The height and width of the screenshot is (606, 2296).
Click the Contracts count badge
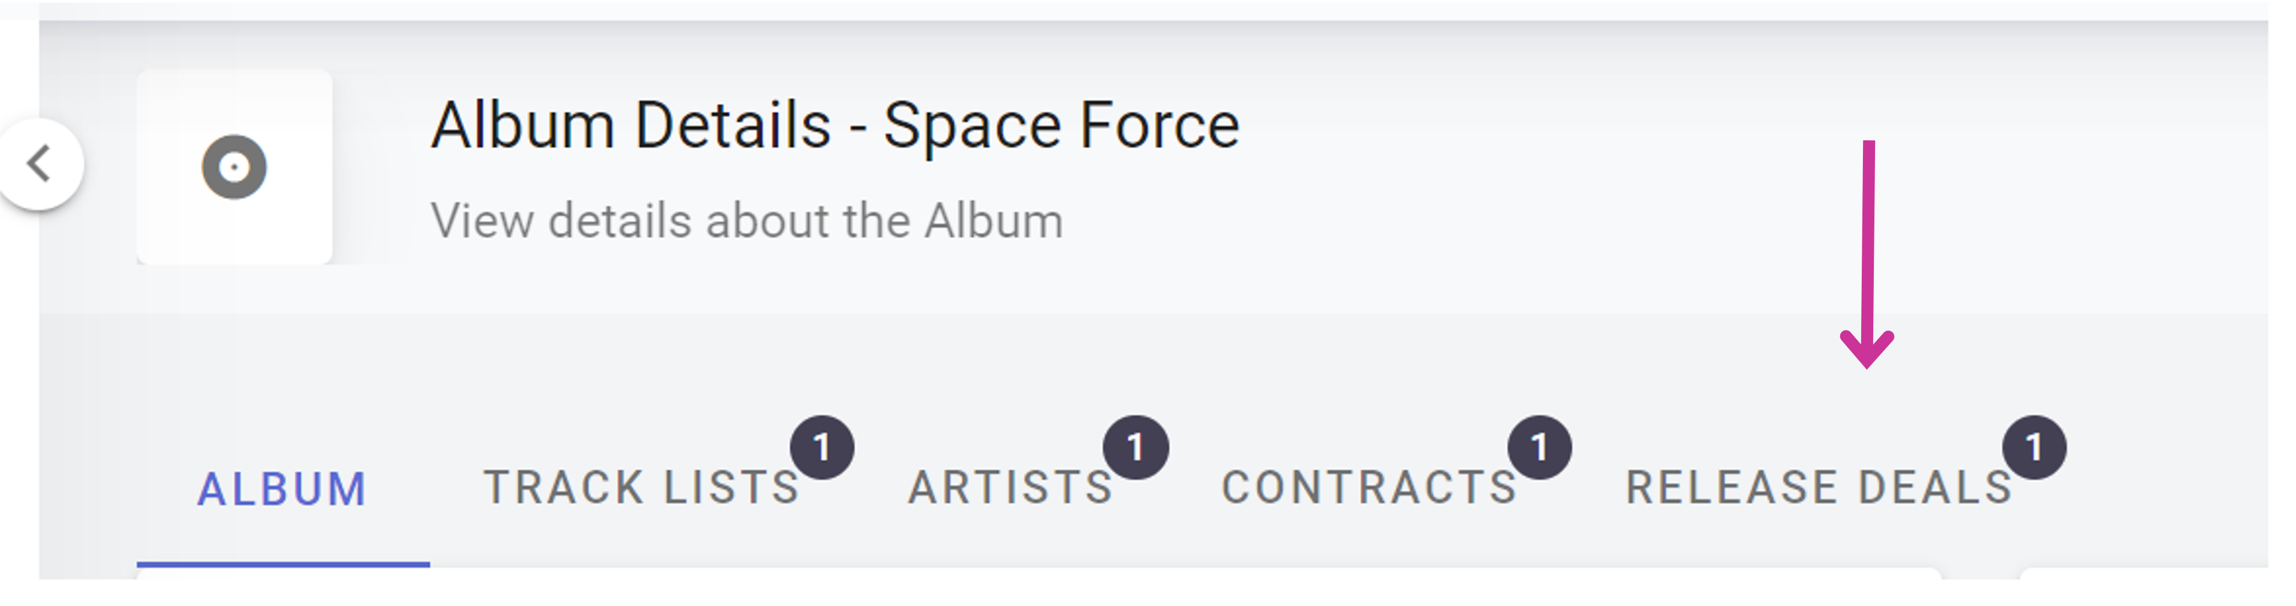click(x=1539, y=447)
